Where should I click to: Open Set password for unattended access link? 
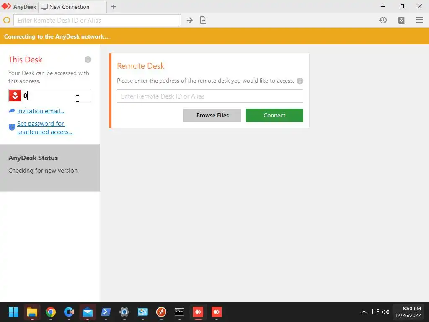click(x=44, y=127)
